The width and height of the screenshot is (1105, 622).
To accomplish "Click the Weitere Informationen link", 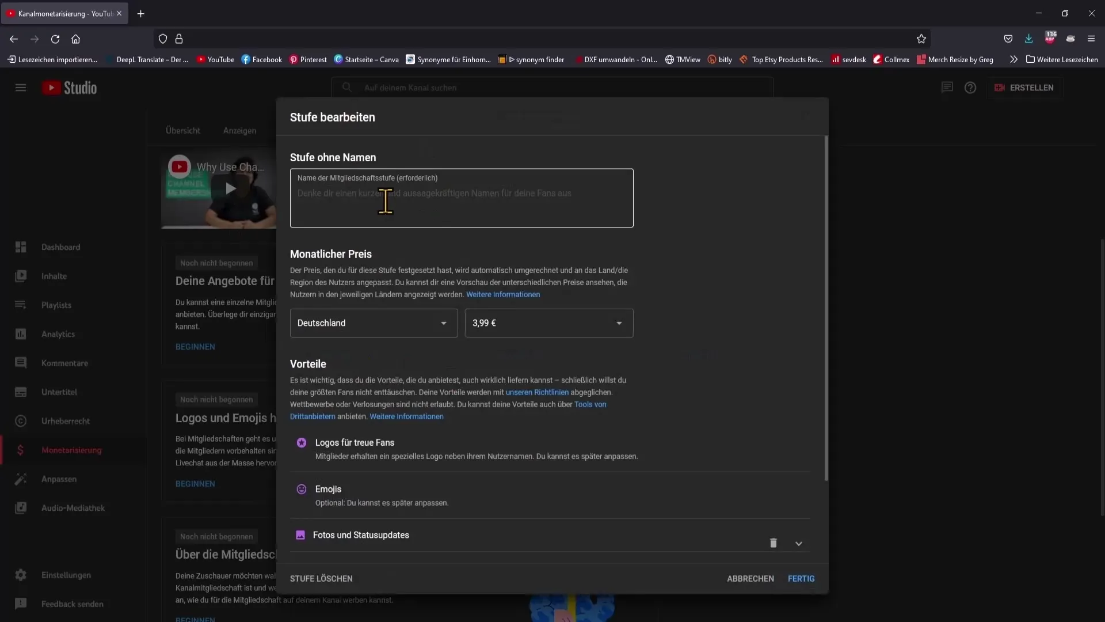I will point(503,294).
